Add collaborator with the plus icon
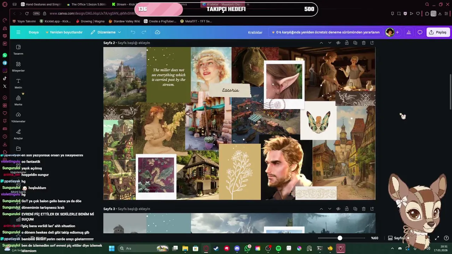Viewport: 452px width, 254px height. (x=397, y=32)
